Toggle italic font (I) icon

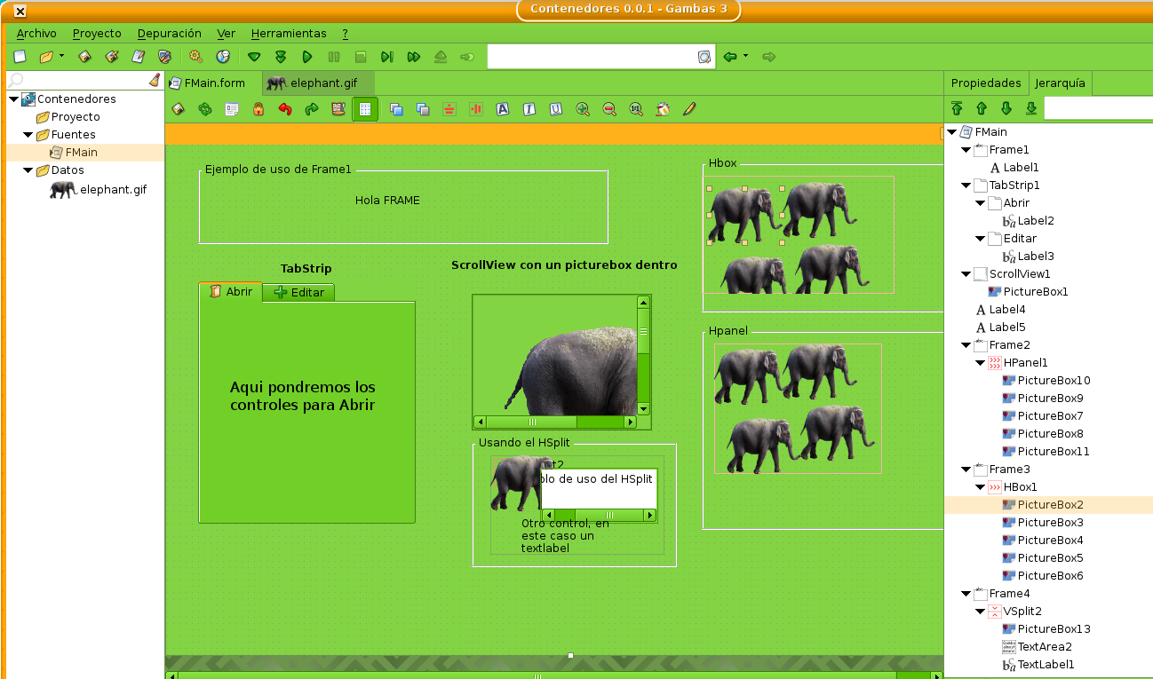529,109
